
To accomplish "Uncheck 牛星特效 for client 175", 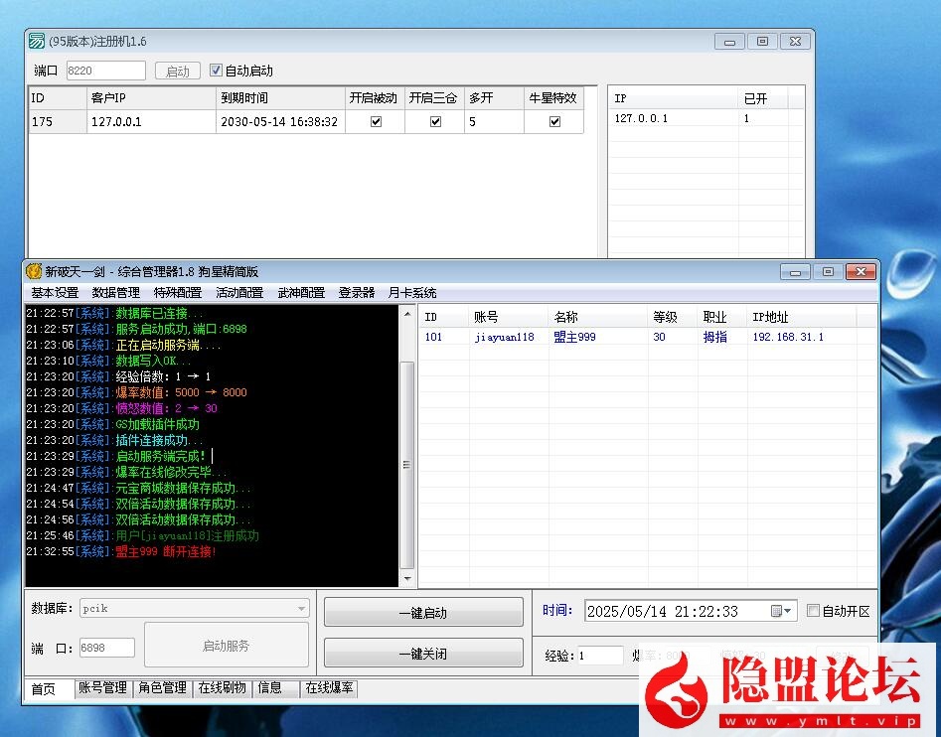I will (554, 122).
